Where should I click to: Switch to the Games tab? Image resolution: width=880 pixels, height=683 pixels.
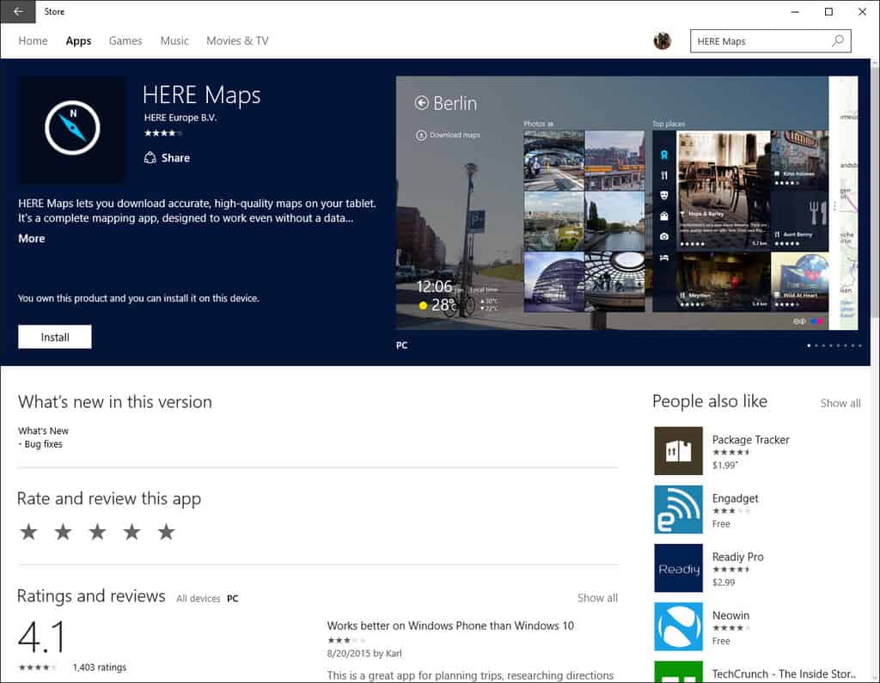point(125,41)
